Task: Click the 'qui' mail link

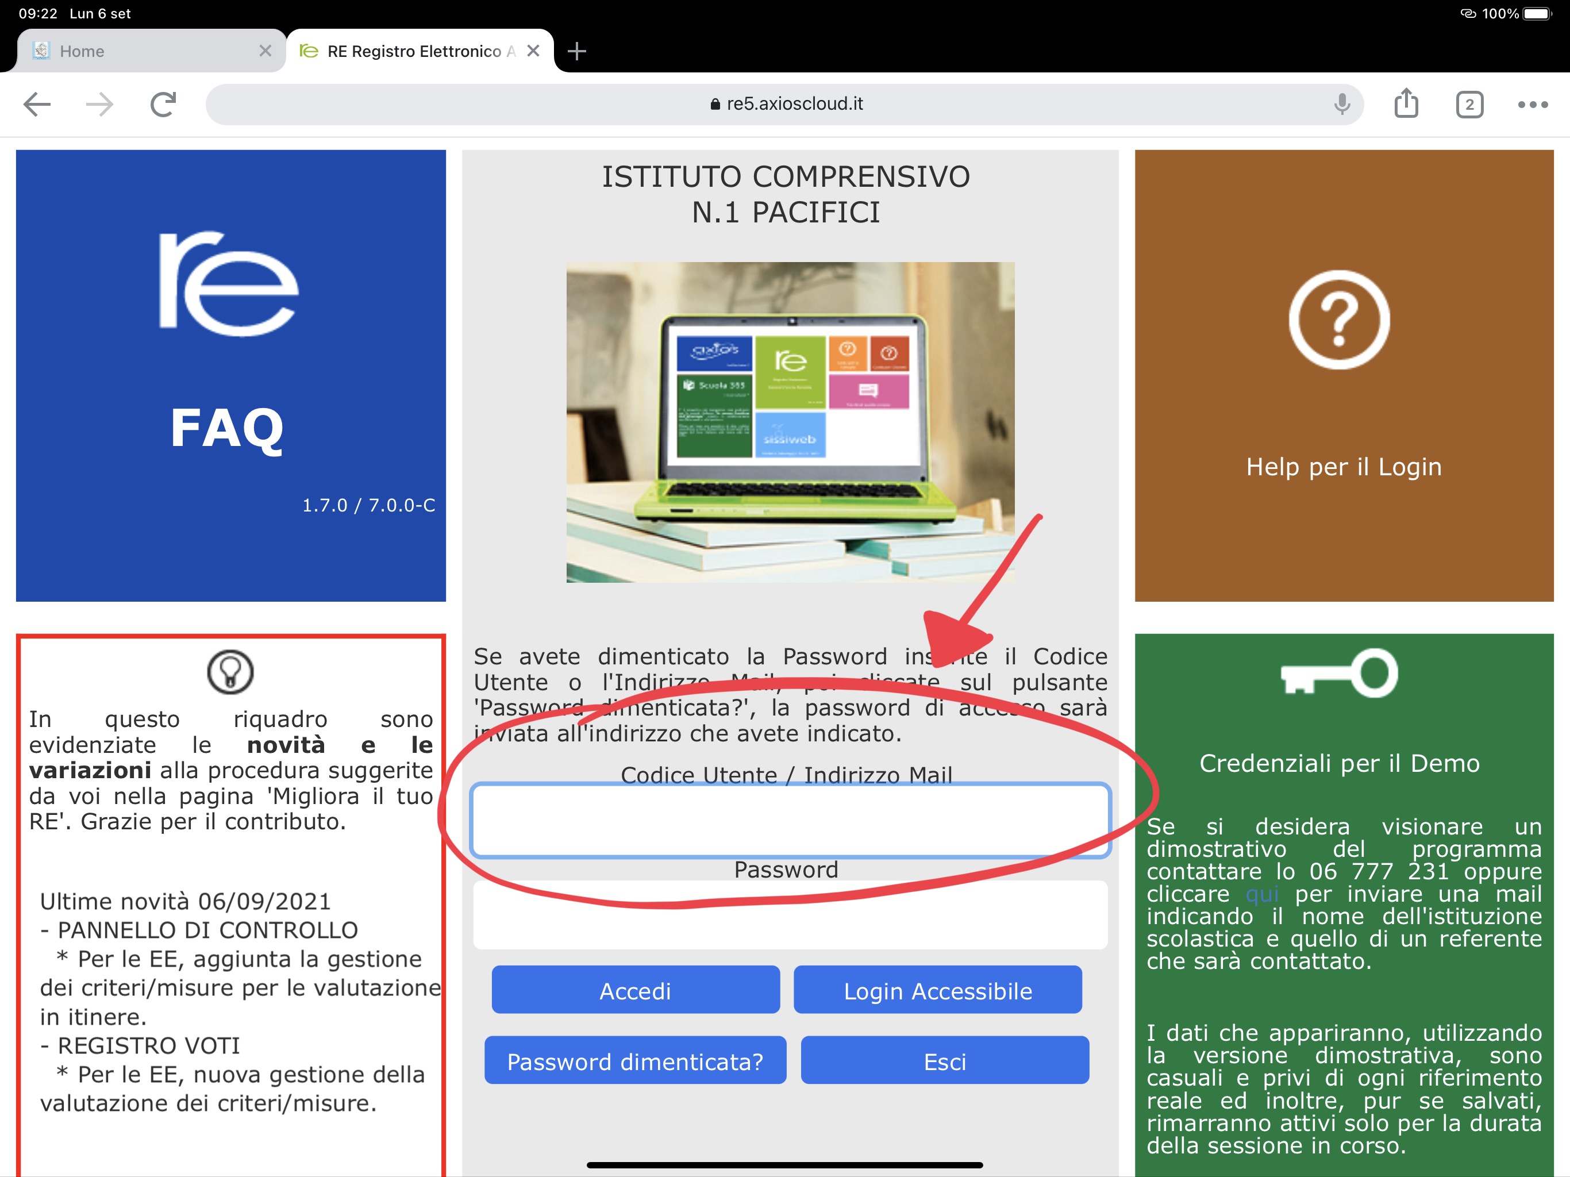Action: pos(1262,894)
